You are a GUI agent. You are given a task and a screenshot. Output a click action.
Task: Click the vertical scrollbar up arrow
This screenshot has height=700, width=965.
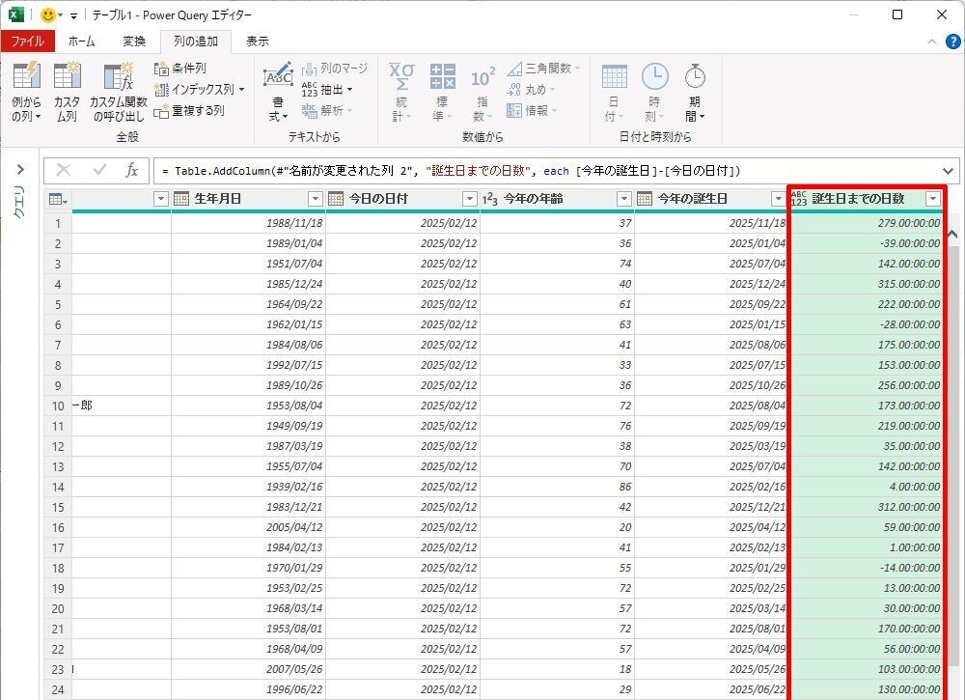point(952,234)
